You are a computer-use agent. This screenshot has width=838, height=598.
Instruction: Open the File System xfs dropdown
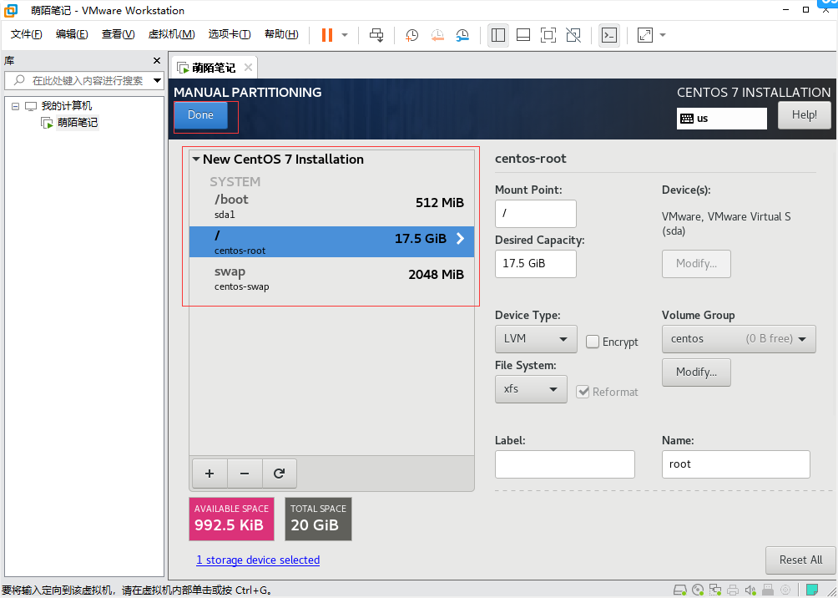[531, 389]
